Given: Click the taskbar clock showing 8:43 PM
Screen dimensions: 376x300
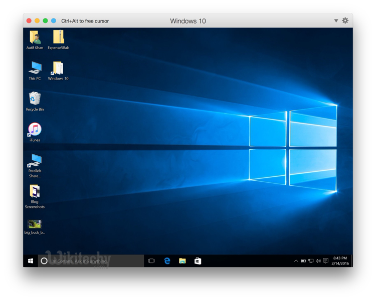Looking at the screenshot, I should 340,261.
